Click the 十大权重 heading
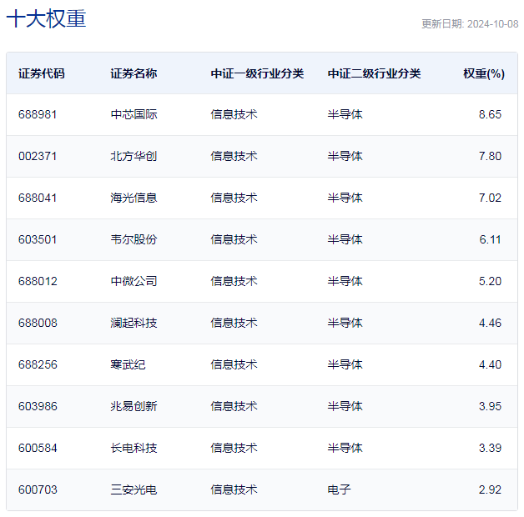The height and width of the screenshot is (517, 524). (46, 18)
